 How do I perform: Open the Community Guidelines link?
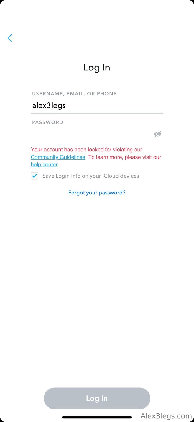58,157
